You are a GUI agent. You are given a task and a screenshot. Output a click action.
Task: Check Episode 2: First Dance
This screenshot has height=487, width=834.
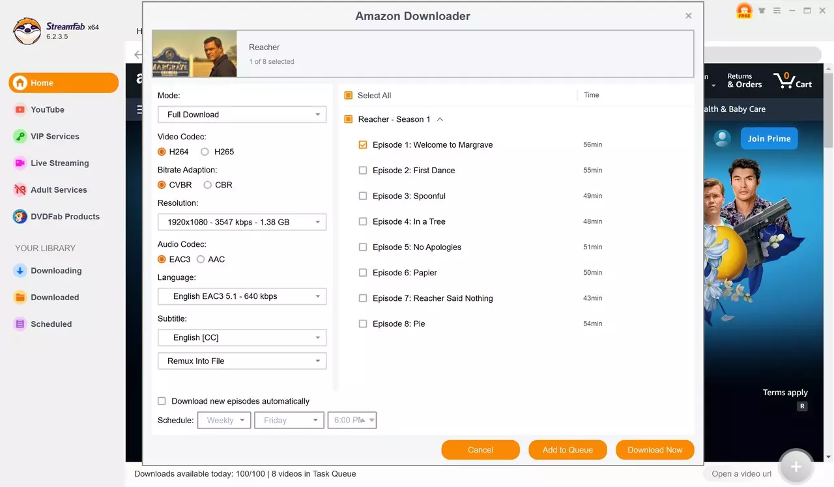coord(363,170)
